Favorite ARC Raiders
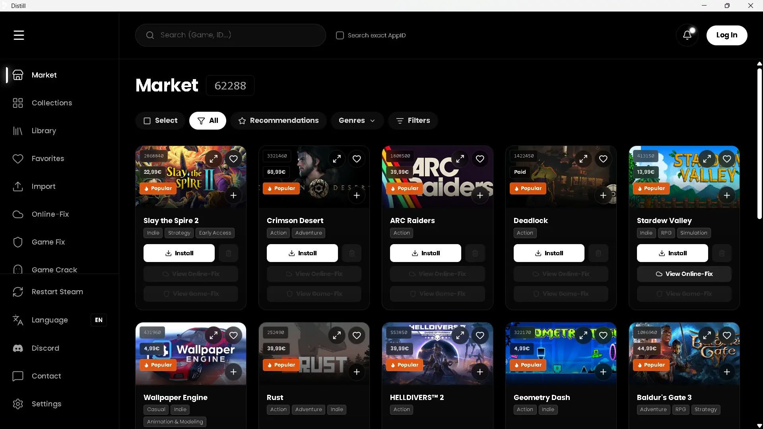 480,159
